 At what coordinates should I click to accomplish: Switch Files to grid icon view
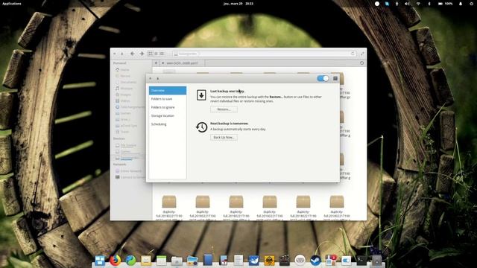[151, 54]
